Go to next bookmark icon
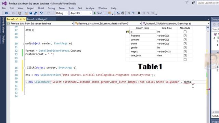This screenshot has height=123, width=219. 148,13
